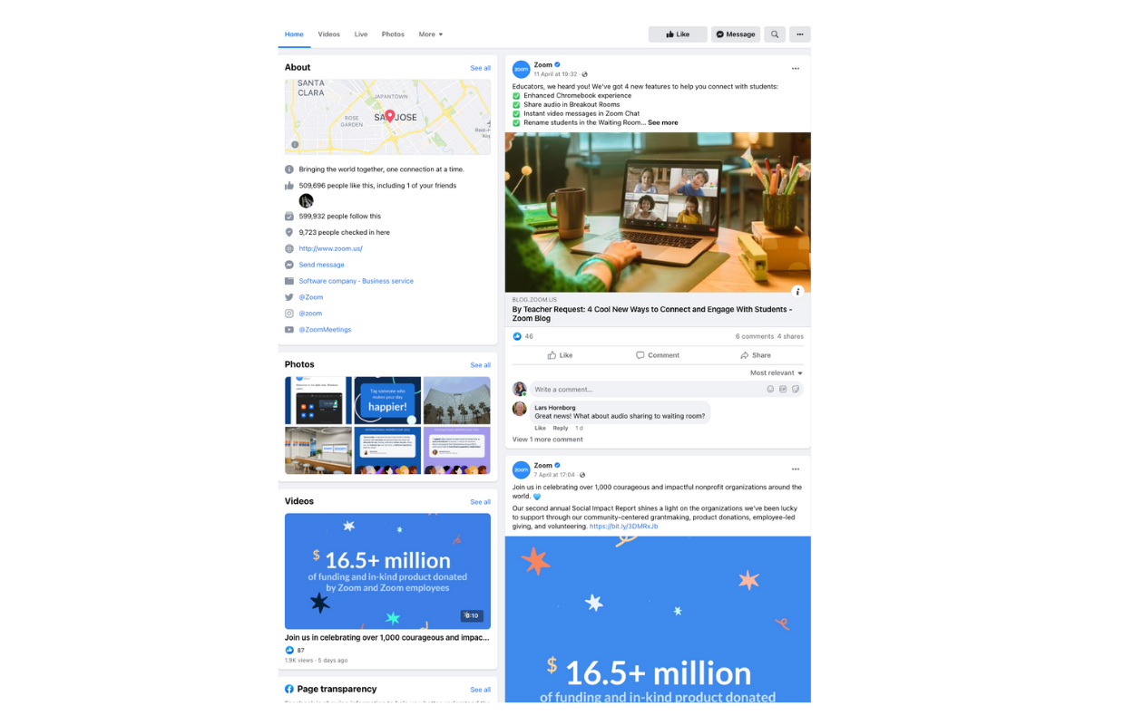
Task: Click Comment button under the post
Action: [x=658, y=355]
